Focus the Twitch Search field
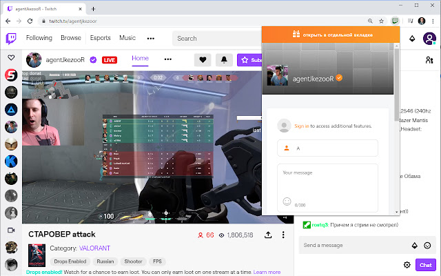 [x=217, y=39]
